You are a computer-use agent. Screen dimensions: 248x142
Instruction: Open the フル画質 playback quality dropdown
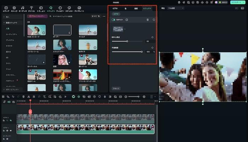(176, 8)
